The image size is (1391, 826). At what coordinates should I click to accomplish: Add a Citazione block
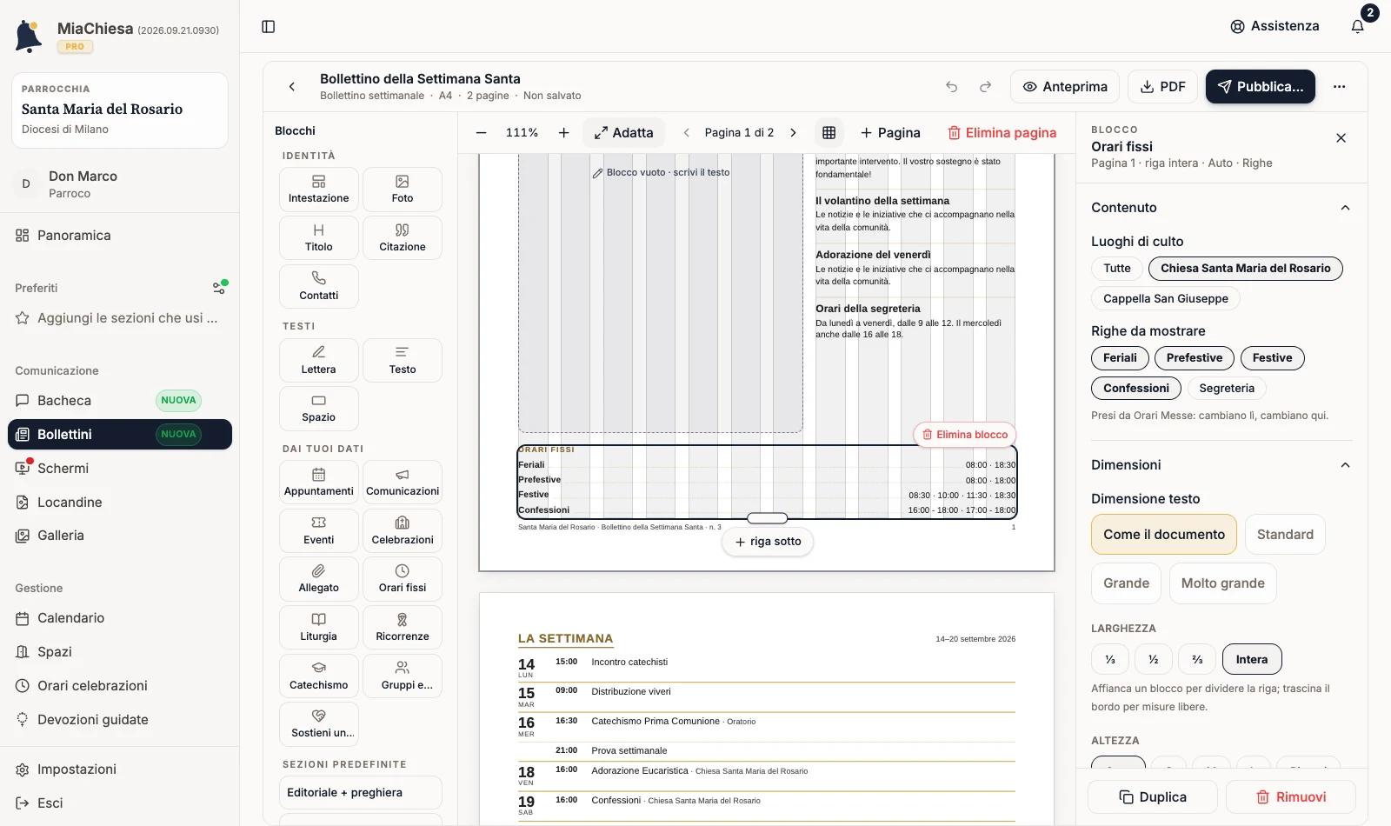tap(403, 238)
